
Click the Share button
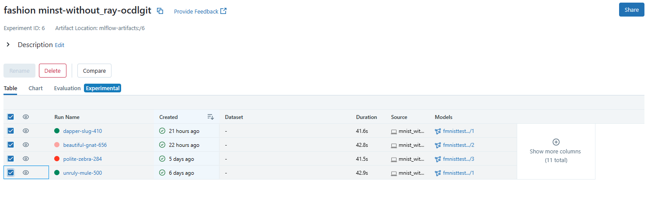point(631,10)
